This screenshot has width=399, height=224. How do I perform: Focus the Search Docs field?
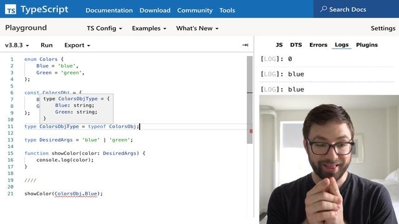pyautogui.click(x=356, y=9)
